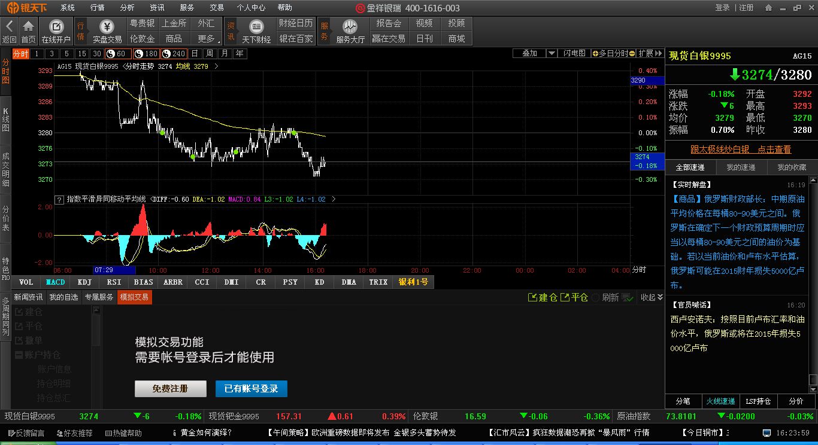Open the 分析 menu

(127, 8)
